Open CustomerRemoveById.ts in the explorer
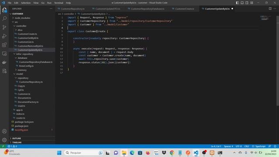Screen dimensions: 279x157 click(x=30, y=46)
